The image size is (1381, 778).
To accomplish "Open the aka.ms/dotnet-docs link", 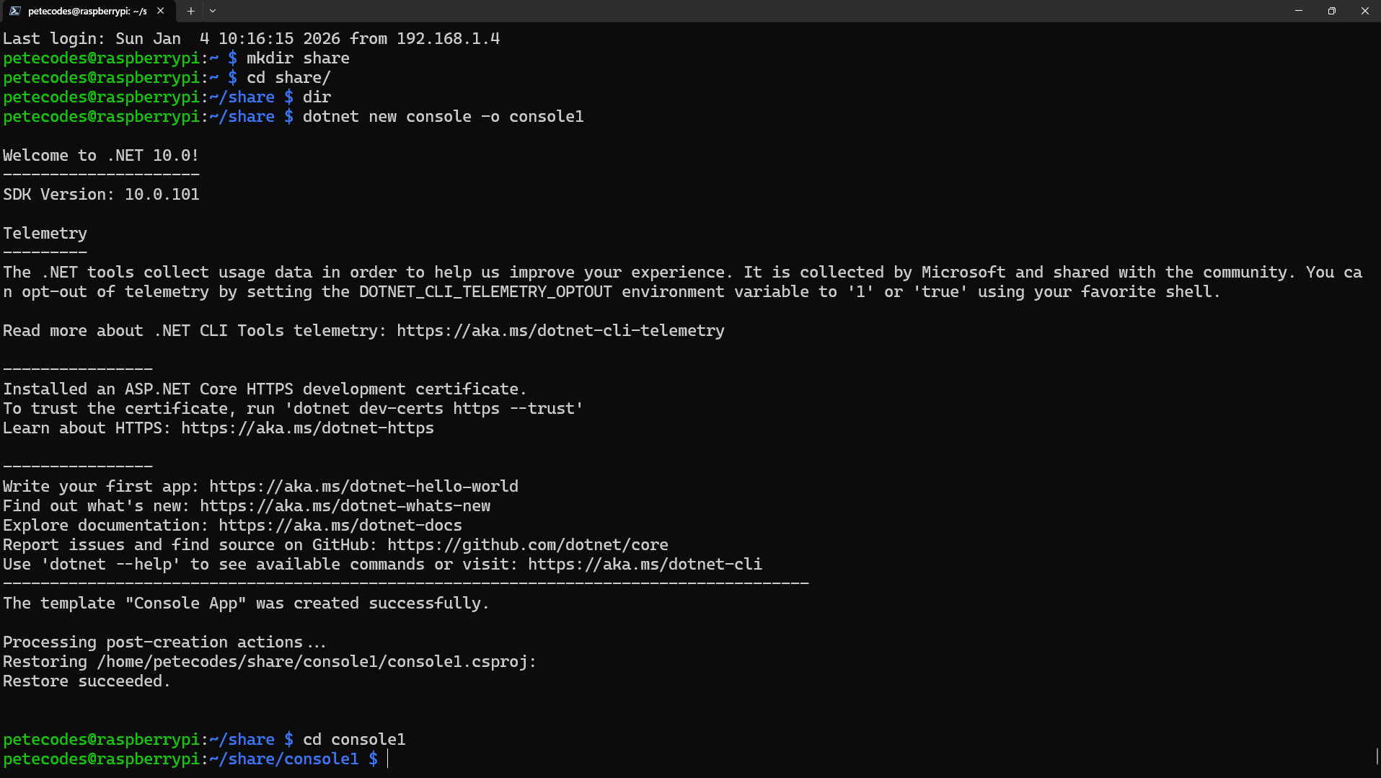I will click(x=340, y=525).
